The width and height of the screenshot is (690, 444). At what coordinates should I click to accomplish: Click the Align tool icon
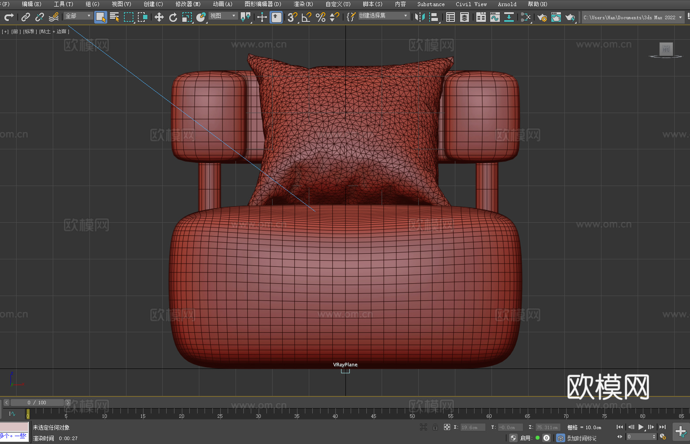pyautogui.click(x=434, y=17)
